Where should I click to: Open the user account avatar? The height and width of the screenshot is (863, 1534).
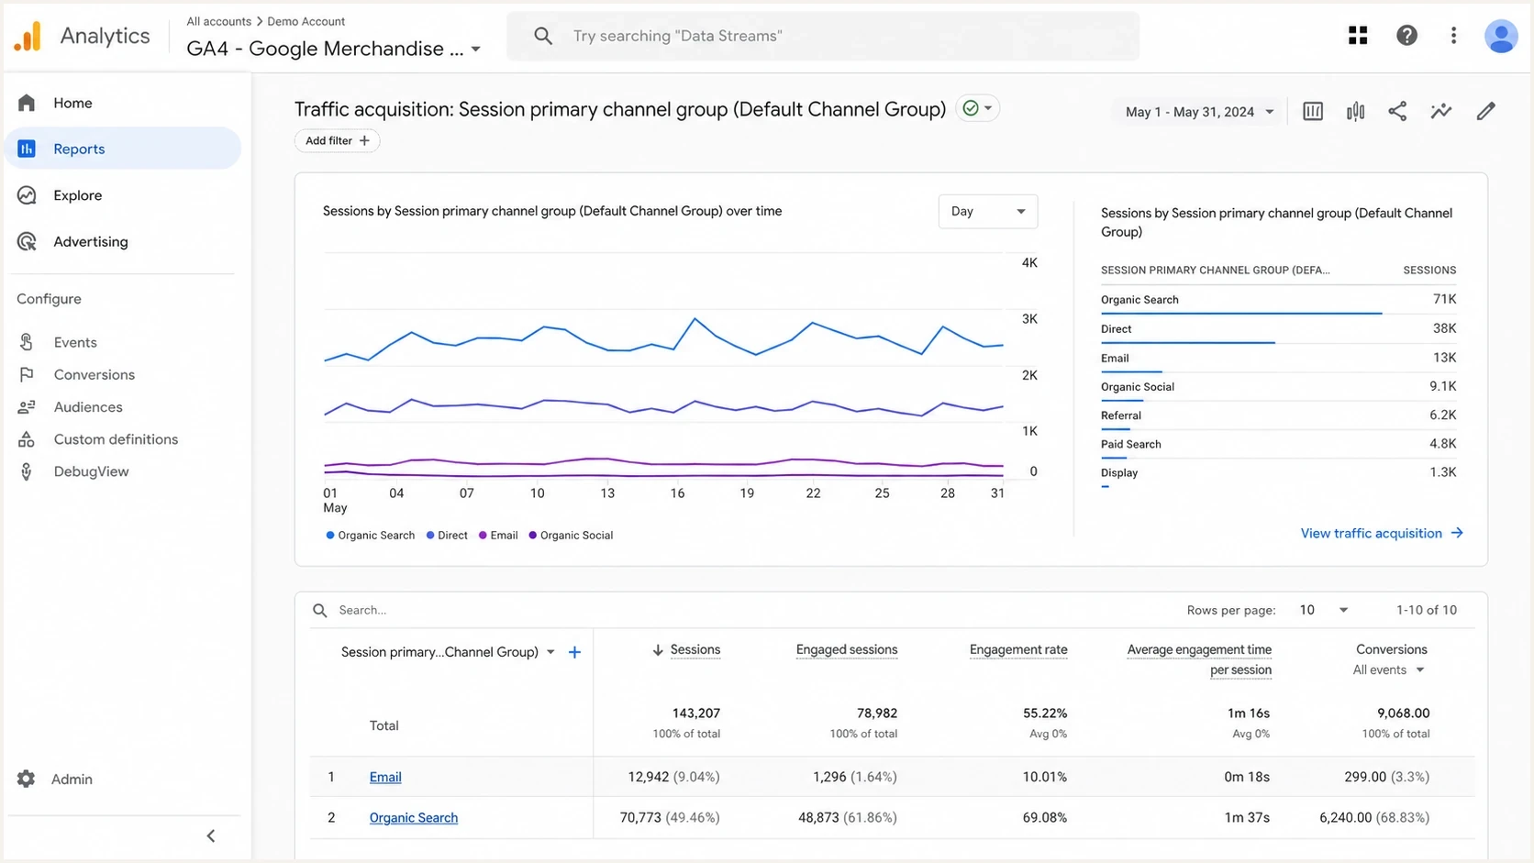tap(1501, 36)
